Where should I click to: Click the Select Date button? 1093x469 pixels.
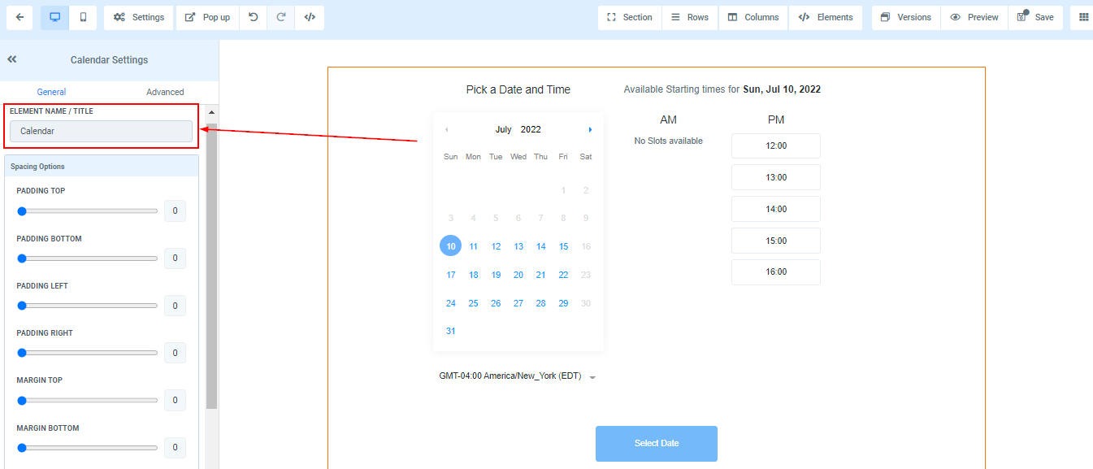656,443
